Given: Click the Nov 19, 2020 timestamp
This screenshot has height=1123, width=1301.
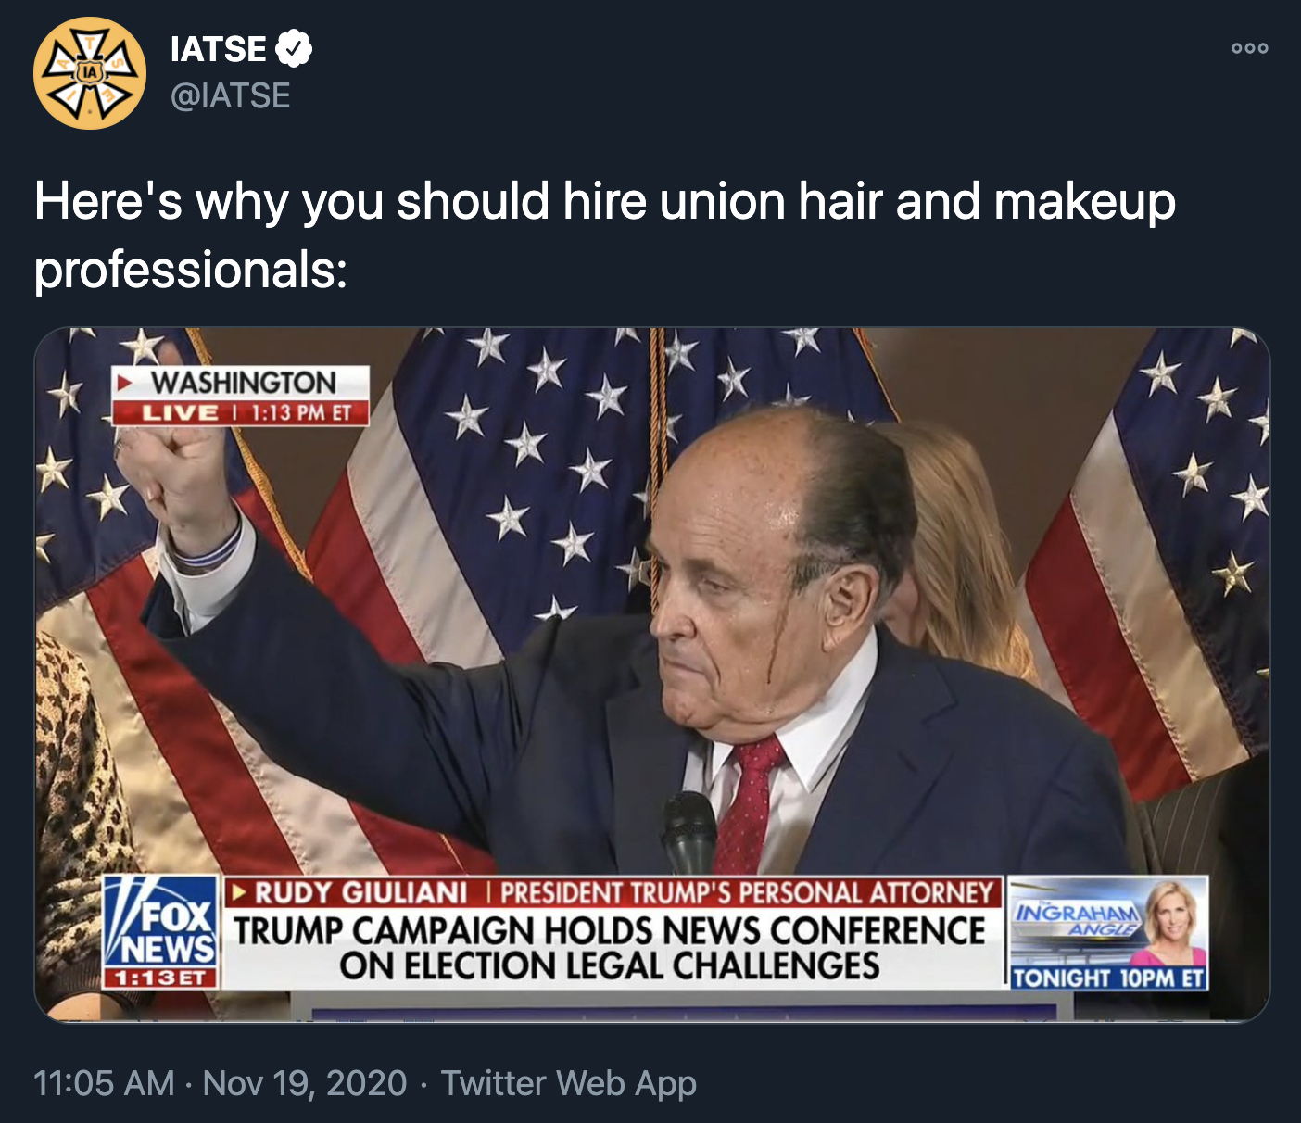Looking at the screenshot, I should (x=304, y=1082).
